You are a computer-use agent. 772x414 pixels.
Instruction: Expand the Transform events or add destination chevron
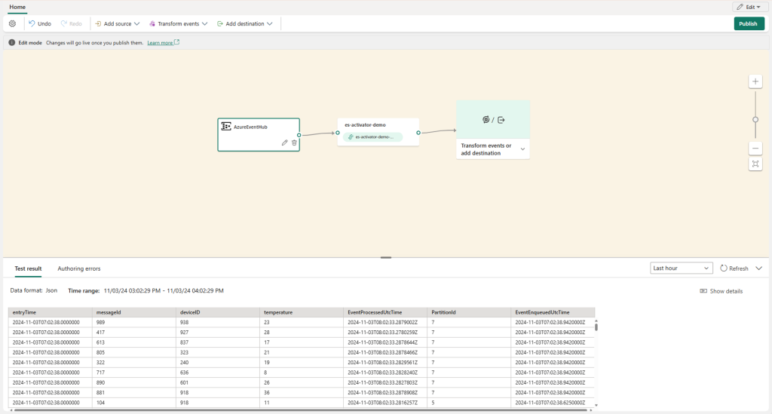point(522,149)
